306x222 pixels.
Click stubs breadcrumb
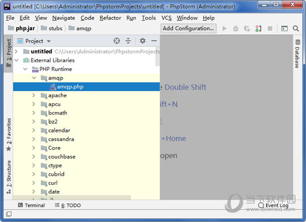tap(52, 29)
